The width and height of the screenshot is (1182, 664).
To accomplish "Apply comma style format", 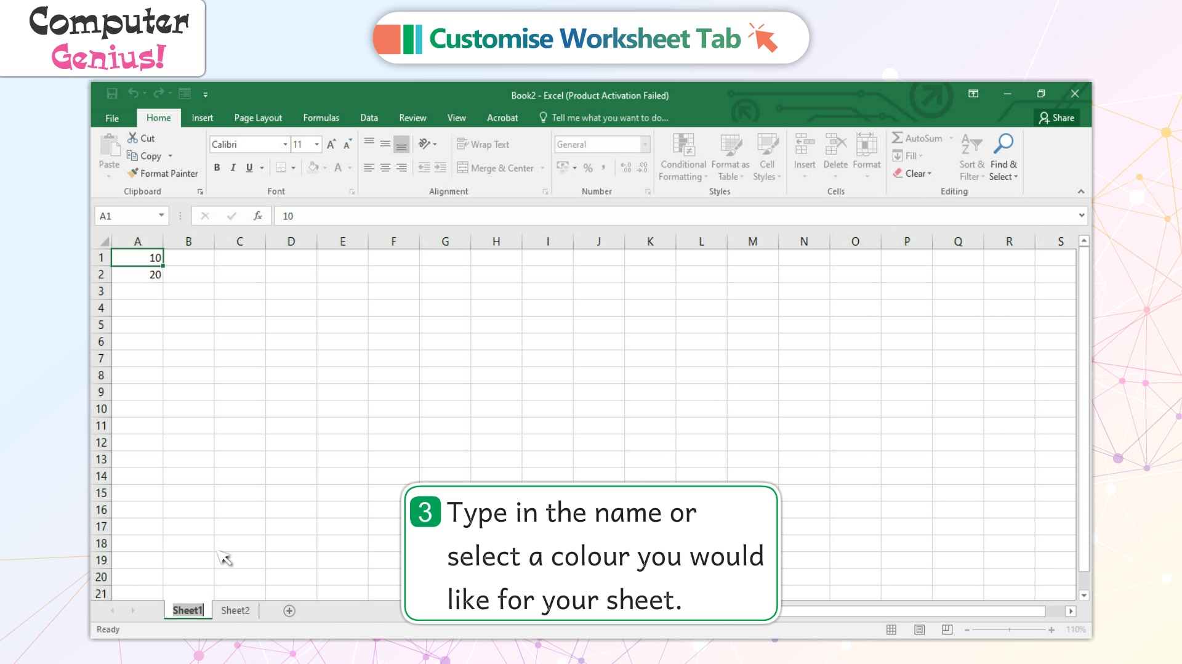I will [603, 168].
